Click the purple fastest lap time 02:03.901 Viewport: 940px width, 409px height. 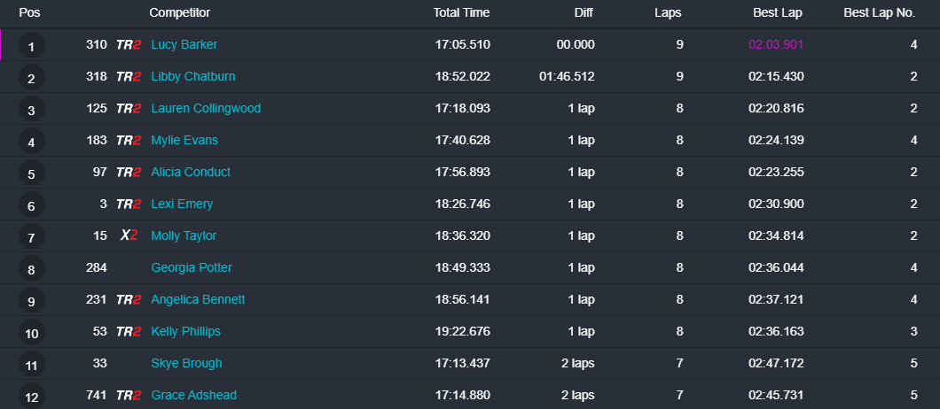[x=776, y=45]
